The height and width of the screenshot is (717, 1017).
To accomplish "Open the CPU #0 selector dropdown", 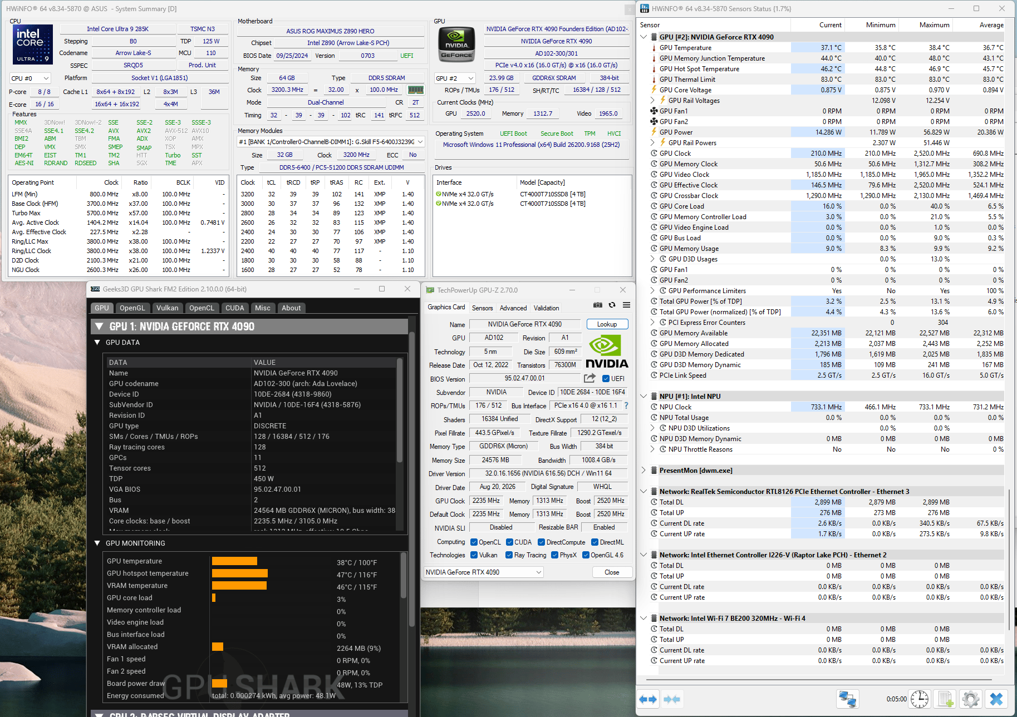I will click(x=30, y=78).
